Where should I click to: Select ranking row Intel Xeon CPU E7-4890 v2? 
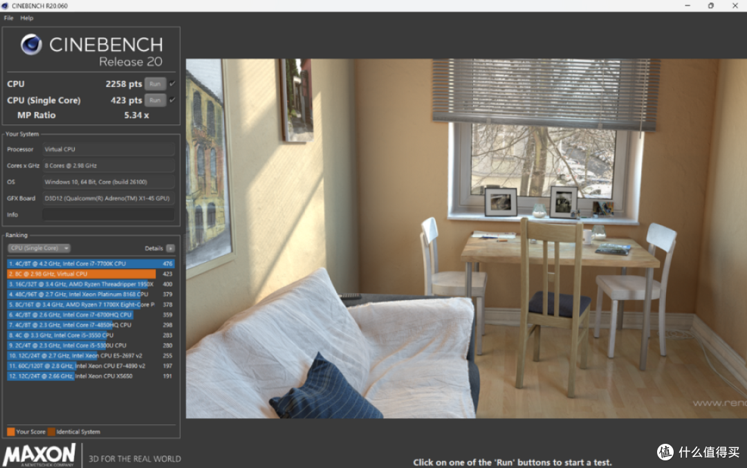pyautogui.click(x=91, y=366)
